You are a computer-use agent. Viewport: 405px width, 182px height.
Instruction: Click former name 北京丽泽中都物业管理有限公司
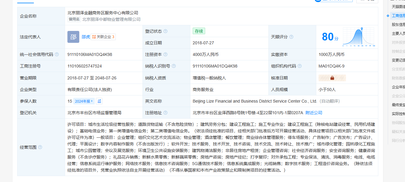pyautogui.click(x=111, y=19)
